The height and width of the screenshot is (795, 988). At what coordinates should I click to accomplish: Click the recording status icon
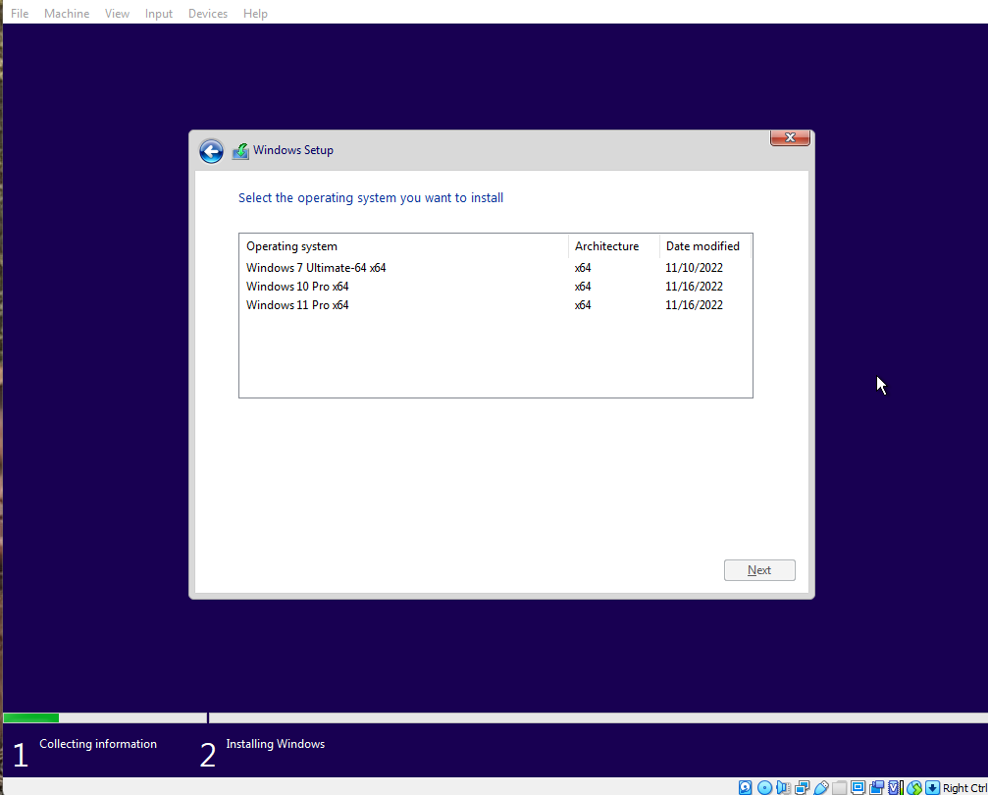point(876,787)
